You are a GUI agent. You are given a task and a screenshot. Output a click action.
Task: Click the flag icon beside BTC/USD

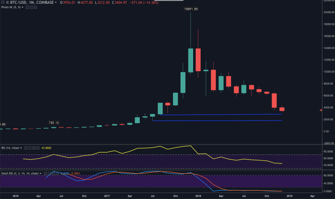click(x=7, y=3)
